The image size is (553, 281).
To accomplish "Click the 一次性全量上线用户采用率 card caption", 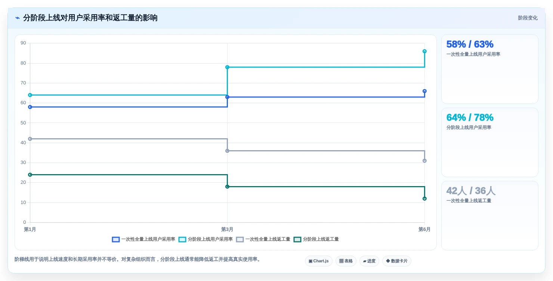I will 473,54.
